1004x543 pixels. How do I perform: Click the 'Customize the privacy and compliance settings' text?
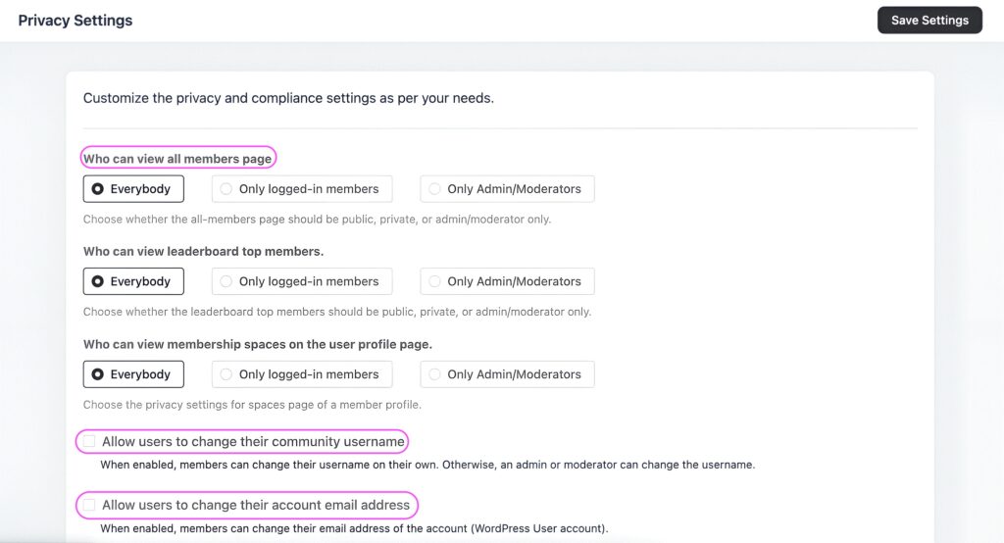click(x=288, y=99)
